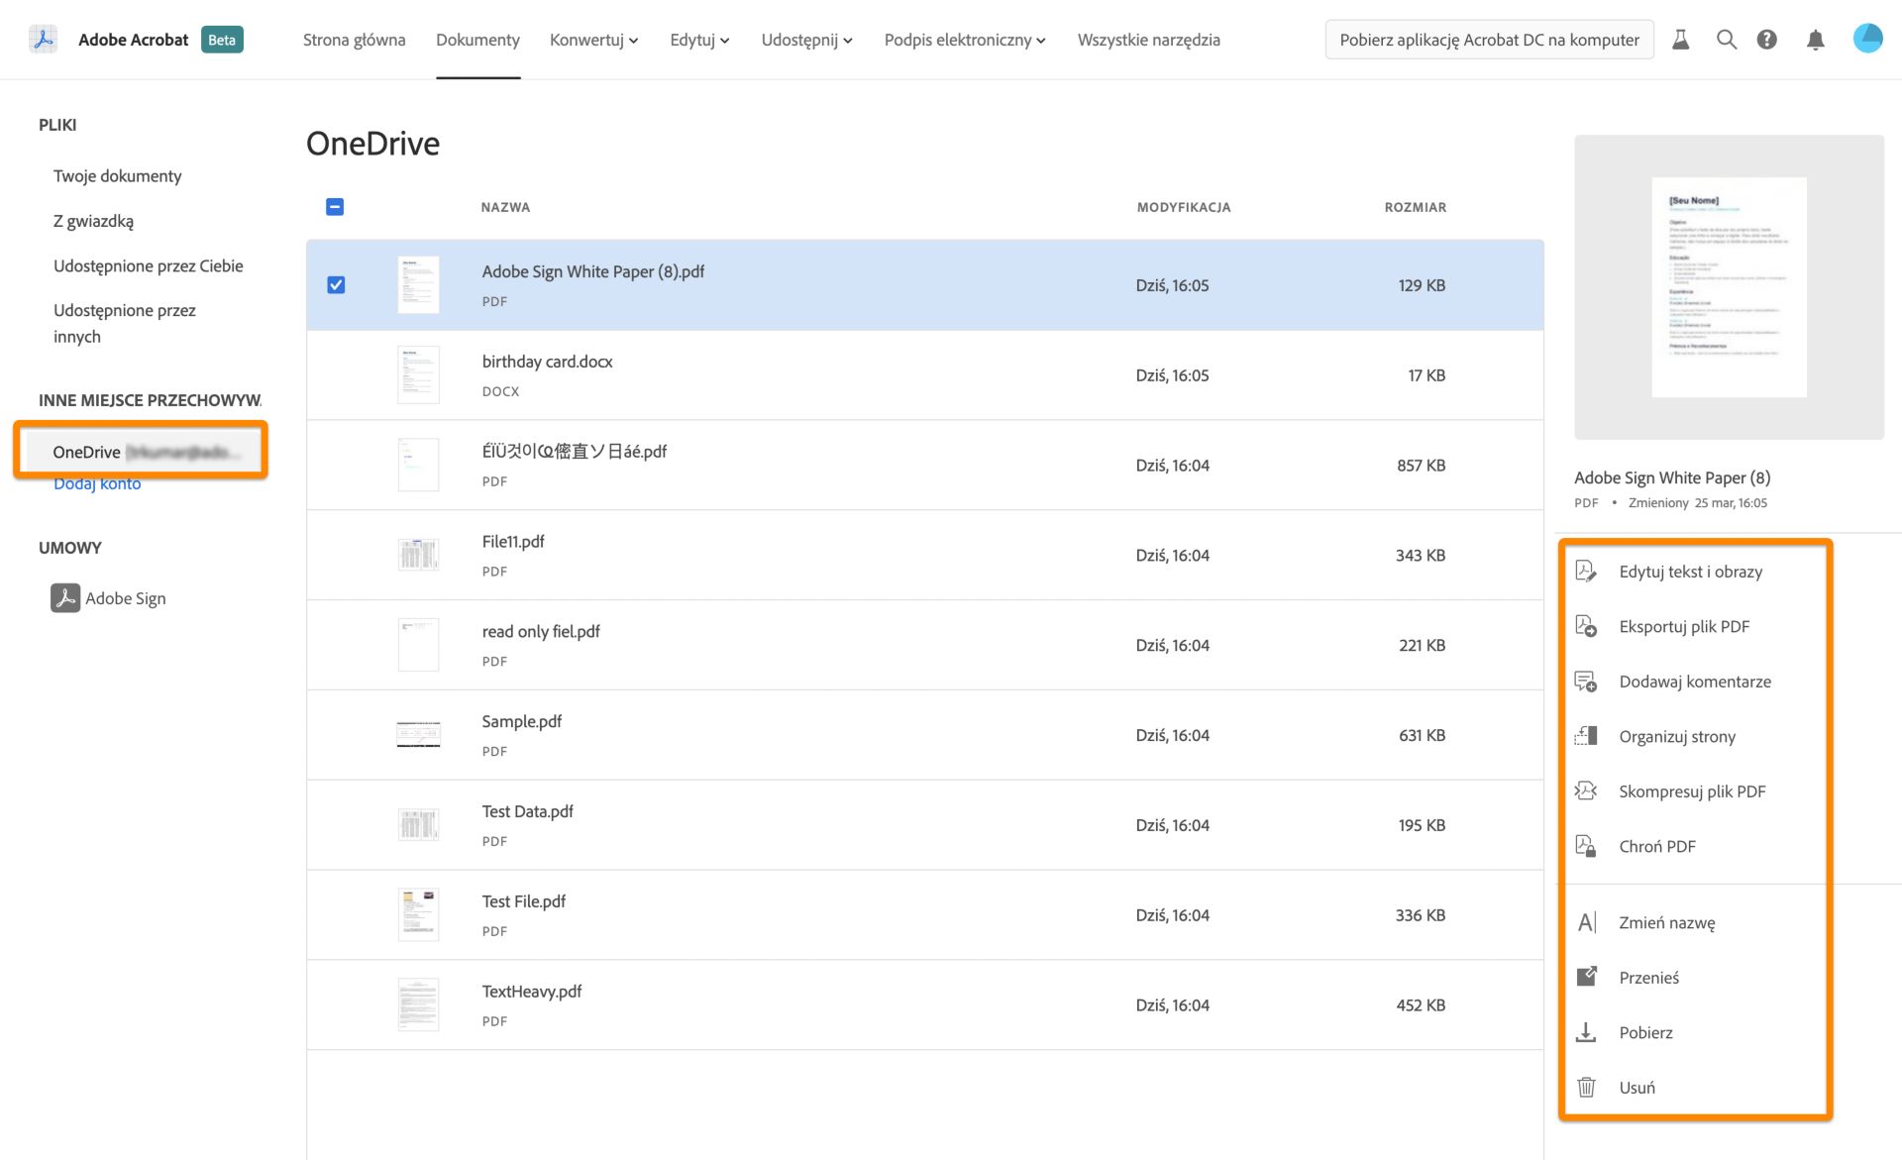This screenshot has height=1160, width=1902.
Task: Click the 631 KB size value
Action: [x=1422, y=735]
